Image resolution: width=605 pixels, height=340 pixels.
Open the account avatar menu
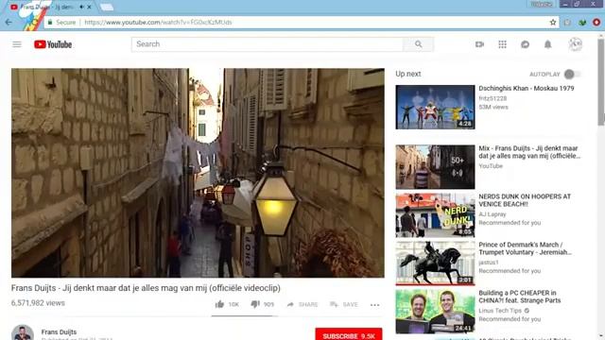tap(575, 44)
